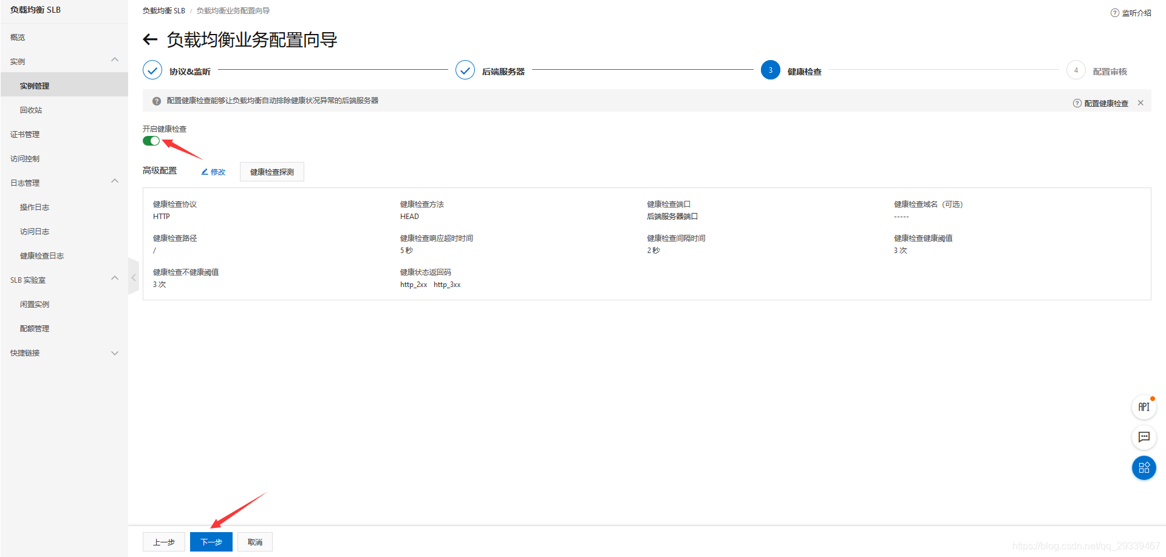Open the blue apps grid floating button
This screenshot has height=557, width=1166.
[1144, 468]
